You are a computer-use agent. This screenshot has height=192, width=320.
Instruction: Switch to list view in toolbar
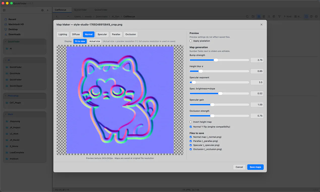[x=269, y=16]
